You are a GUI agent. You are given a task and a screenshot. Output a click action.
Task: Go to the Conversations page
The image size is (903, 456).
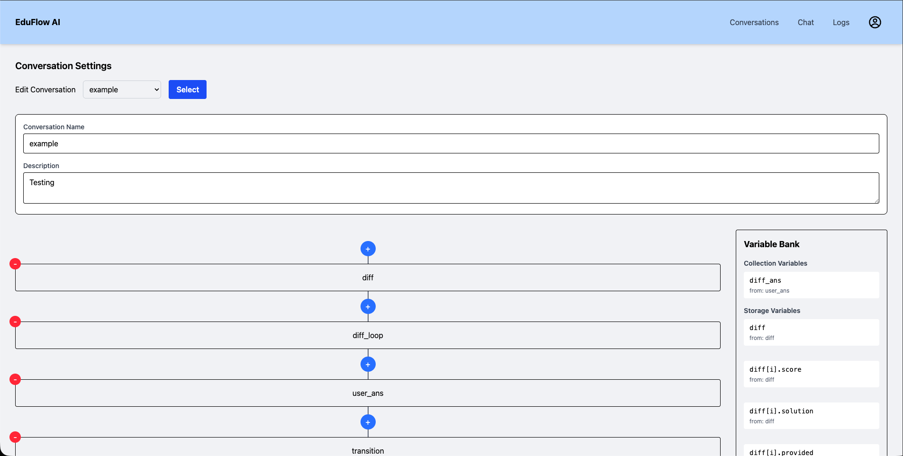pos(754,22)
